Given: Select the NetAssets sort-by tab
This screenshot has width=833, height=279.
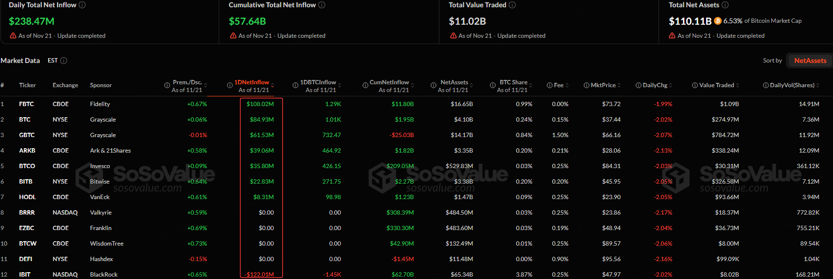Looking at the screenshot, I should [810, 61].
